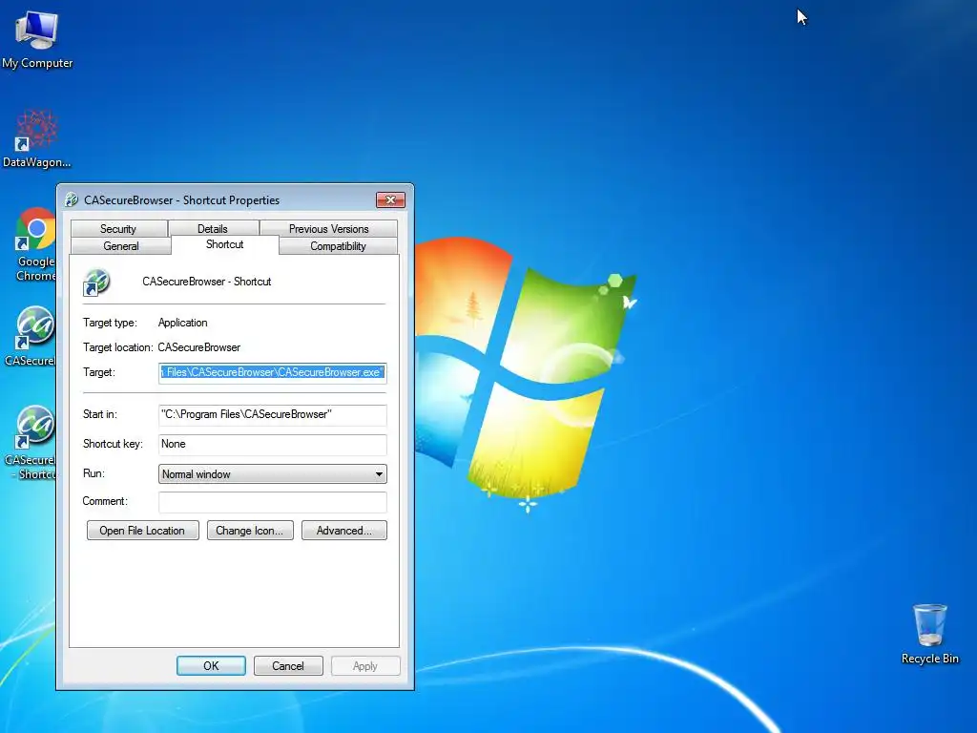This screenshot has height=733, width=977.
Task: Open the Advanced shortcut options
Action: click(343, 531)
